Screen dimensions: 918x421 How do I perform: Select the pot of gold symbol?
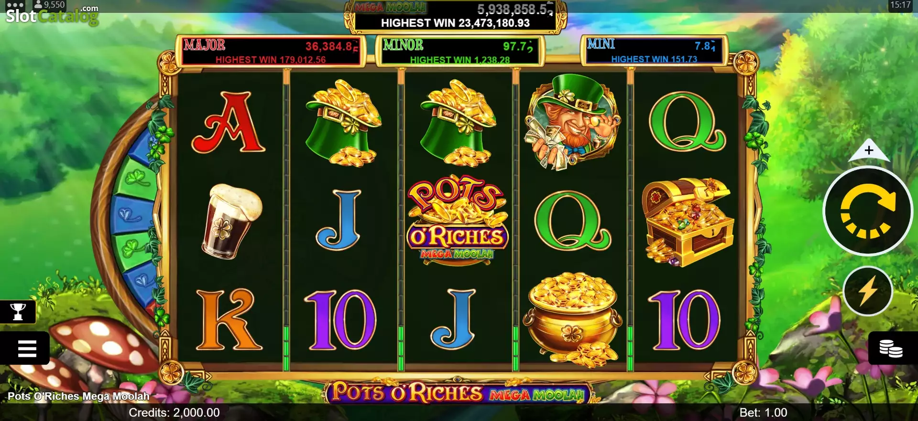tap(572, 320)
